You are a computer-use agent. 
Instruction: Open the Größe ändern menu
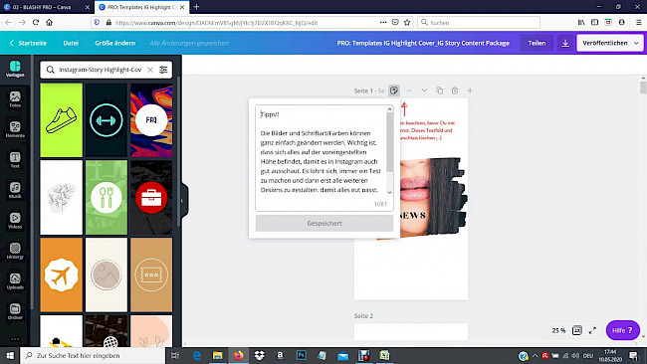(x=114, y=43)
